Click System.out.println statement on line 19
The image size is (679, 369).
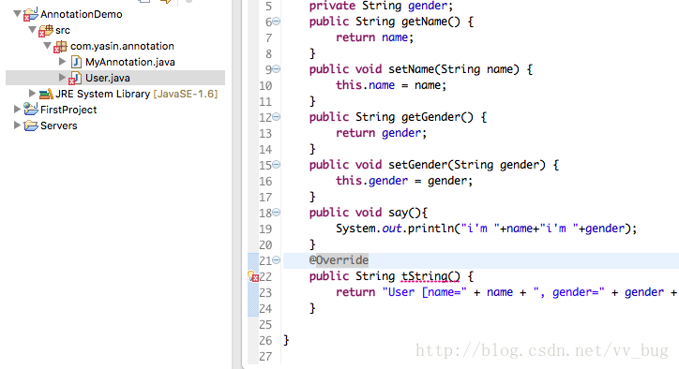pos(487,229)
